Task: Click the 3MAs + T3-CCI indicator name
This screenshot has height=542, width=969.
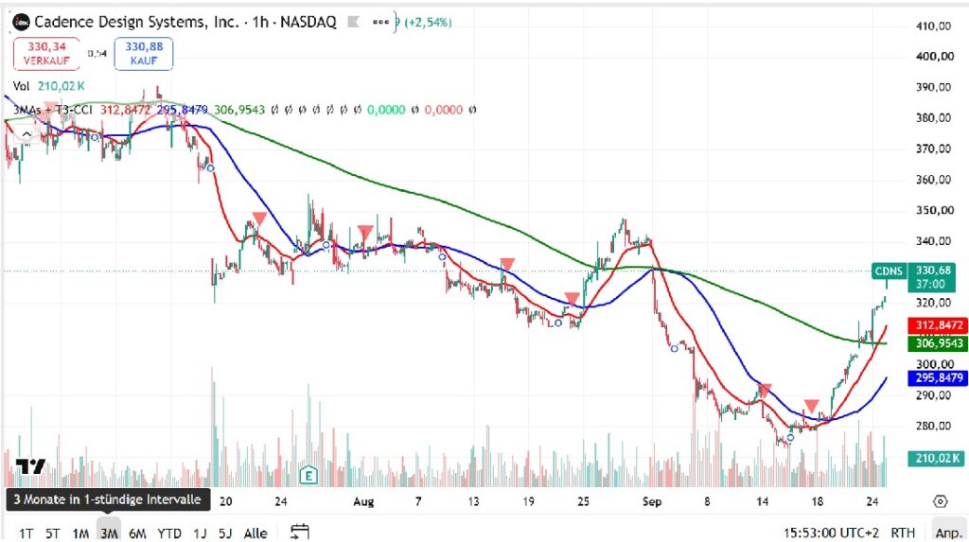Action: 53,110
